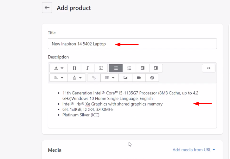Open the text color picker dropdown

pos(77,78)
